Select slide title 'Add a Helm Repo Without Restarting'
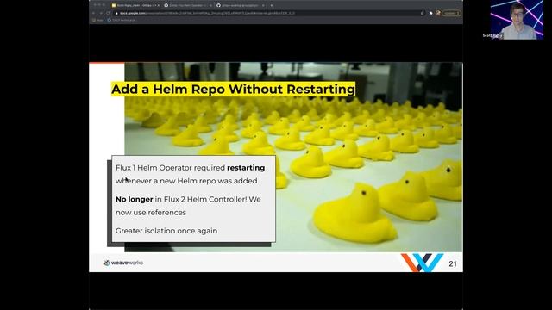552x310 pixels. [x=233, y=89]
